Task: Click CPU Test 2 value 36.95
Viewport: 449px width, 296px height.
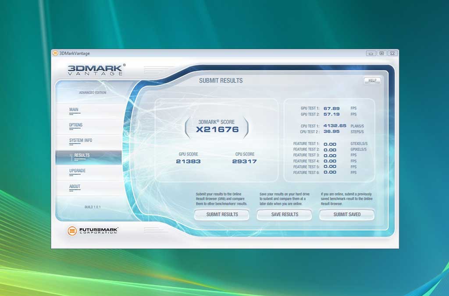Action: [331, 131]
